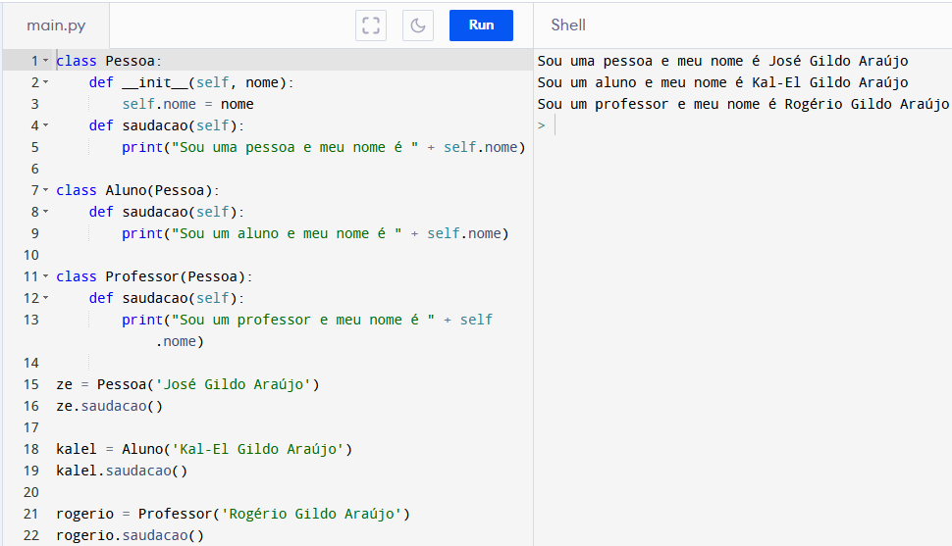This screenshot has width=952, height=546.
Task: Select the main.py file tab
Action: [56, 25]
